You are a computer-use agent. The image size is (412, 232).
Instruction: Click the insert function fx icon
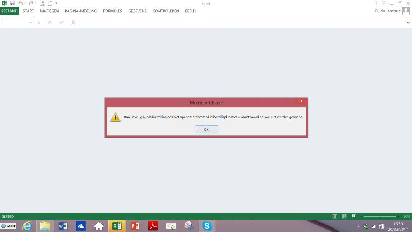click(73, 23)
